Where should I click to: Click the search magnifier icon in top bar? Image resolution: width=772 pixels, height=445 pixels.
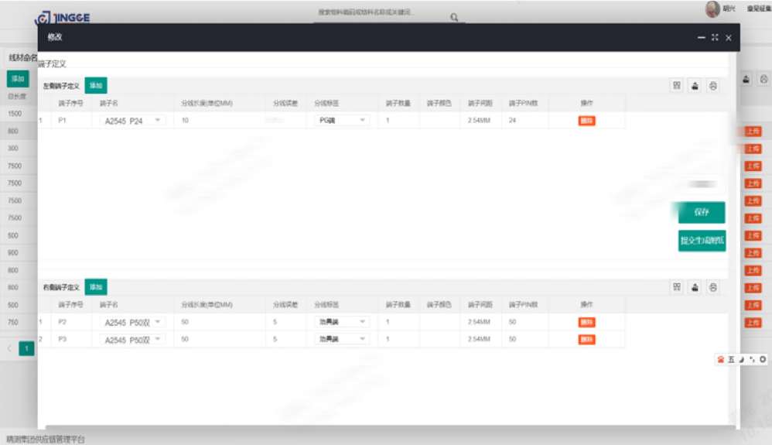coord(454,17)
